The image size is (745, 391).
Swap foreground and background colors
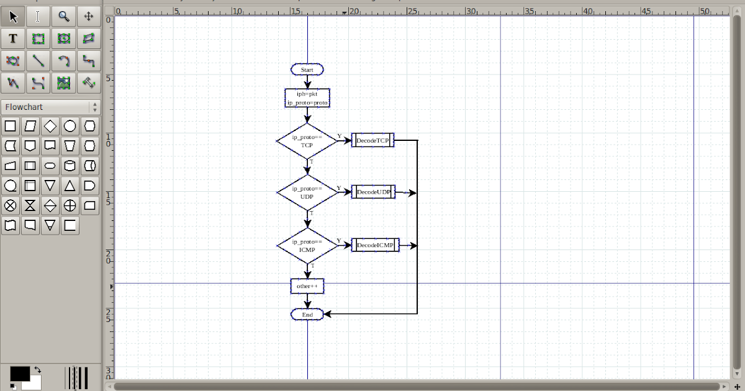(37, 370)
